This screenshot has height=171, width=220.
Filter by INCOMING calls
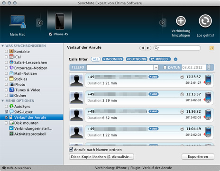113,59
